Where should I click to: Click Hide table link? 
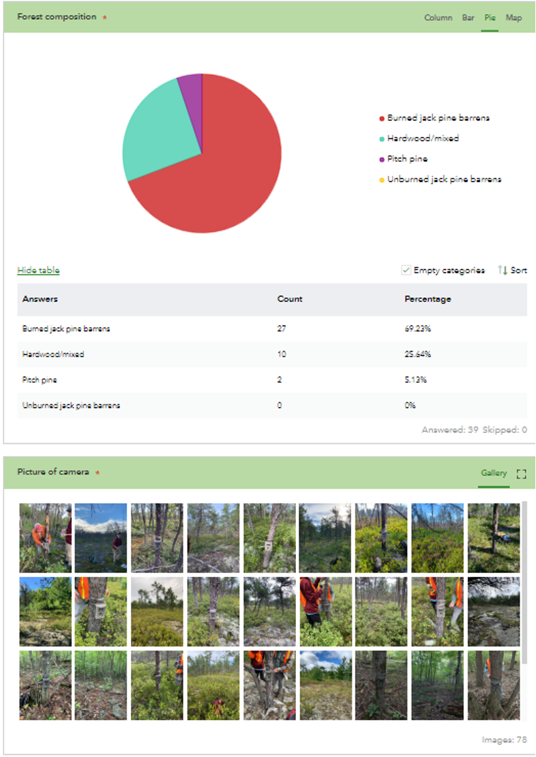(38, 270)
